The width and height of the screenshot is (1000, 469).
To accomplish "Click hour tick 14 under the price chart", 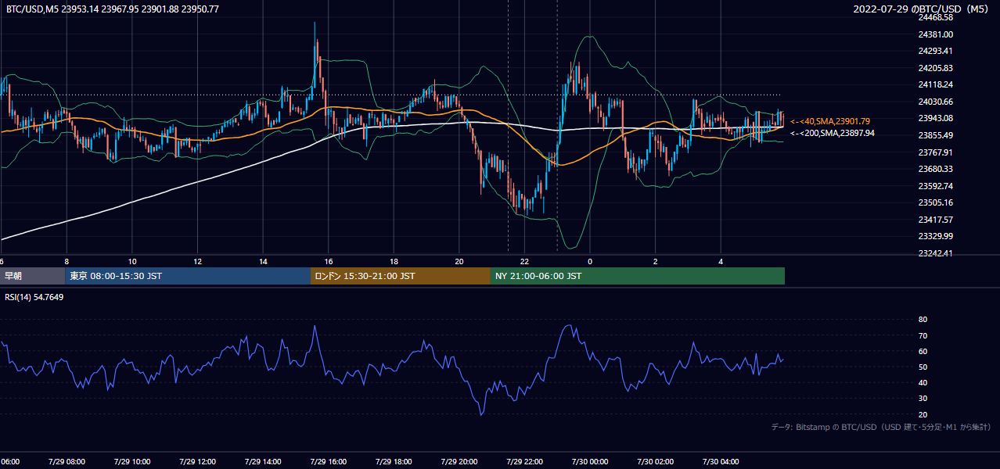I will coord(263,261).
